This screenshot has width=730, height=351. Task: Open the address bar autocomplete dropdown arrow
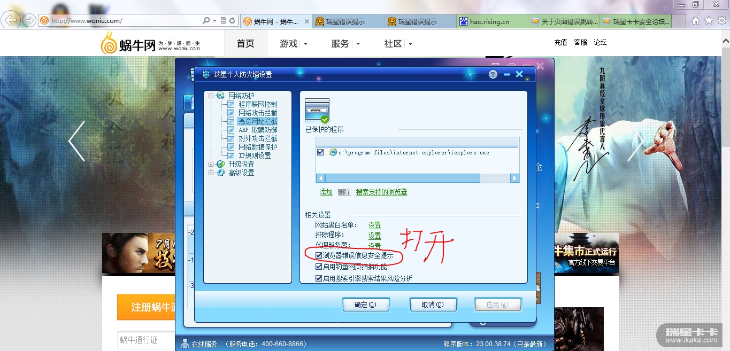214,21
